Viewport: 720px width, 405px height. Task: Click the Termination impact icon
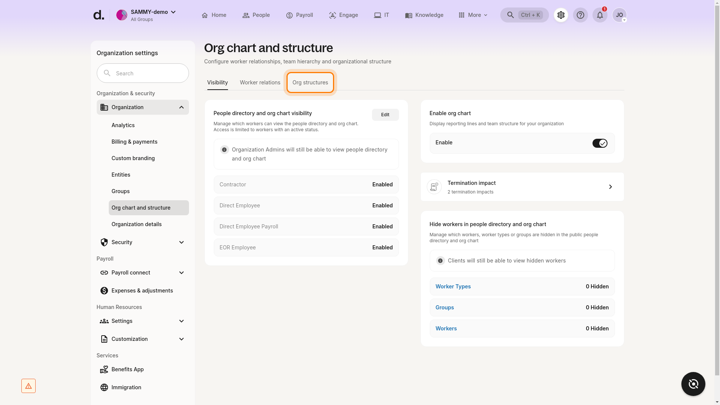tap(434, 187)
